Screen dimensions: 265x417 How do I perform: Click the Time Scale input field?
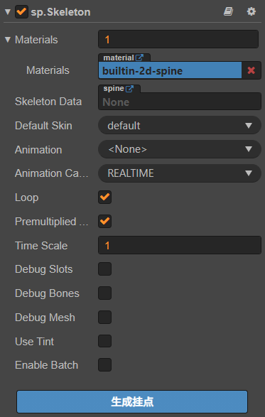(x=180, y=245)
